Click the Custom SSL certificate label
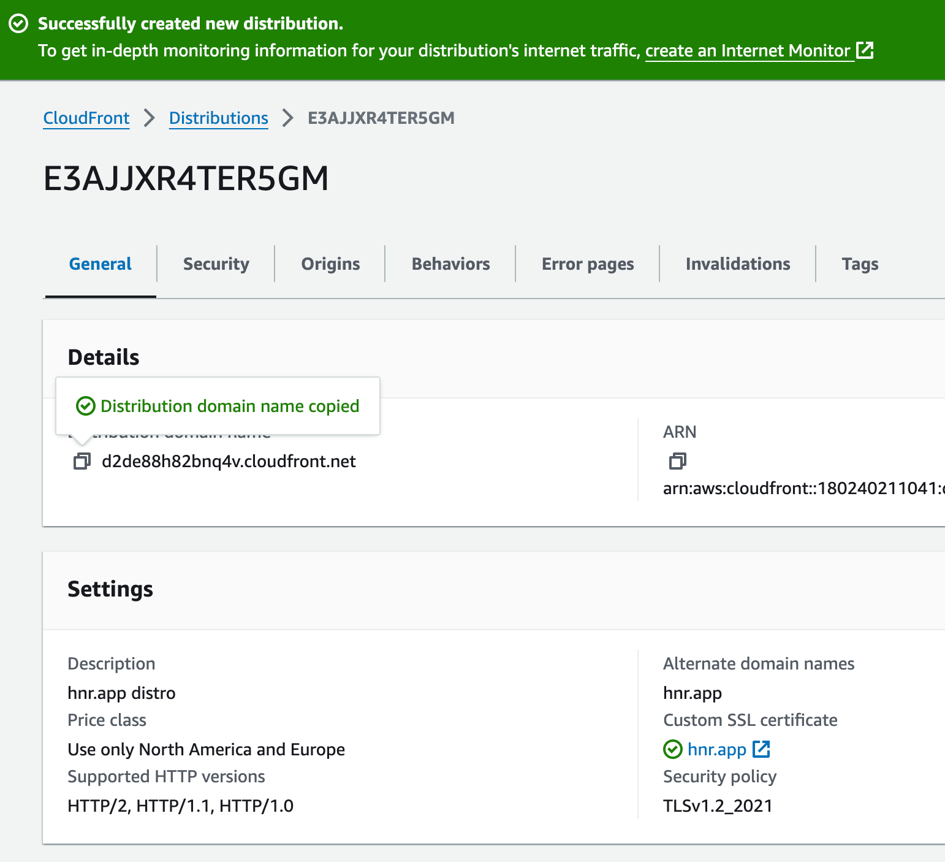Screen dimensions: 945x862 (750, 720)
